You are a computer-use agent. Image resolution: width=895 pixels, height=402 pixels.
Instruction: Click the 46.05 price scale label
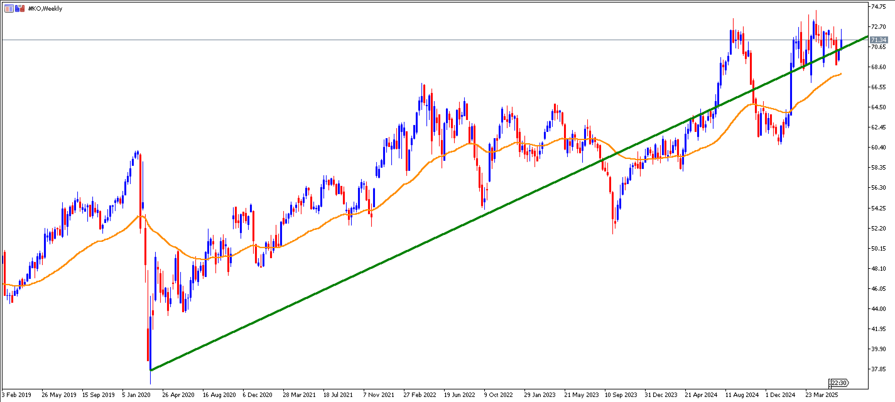[879, 289]
